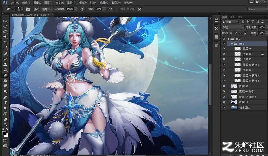Screen dimensions: 268x156
Task: Hide layer 图层 47
Action: (224, 86)
